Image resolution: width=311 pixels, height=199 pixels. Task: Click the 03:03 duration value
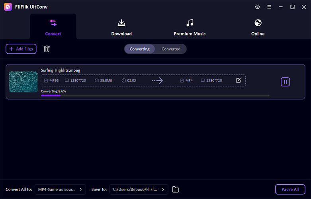[x=131, y=80]
